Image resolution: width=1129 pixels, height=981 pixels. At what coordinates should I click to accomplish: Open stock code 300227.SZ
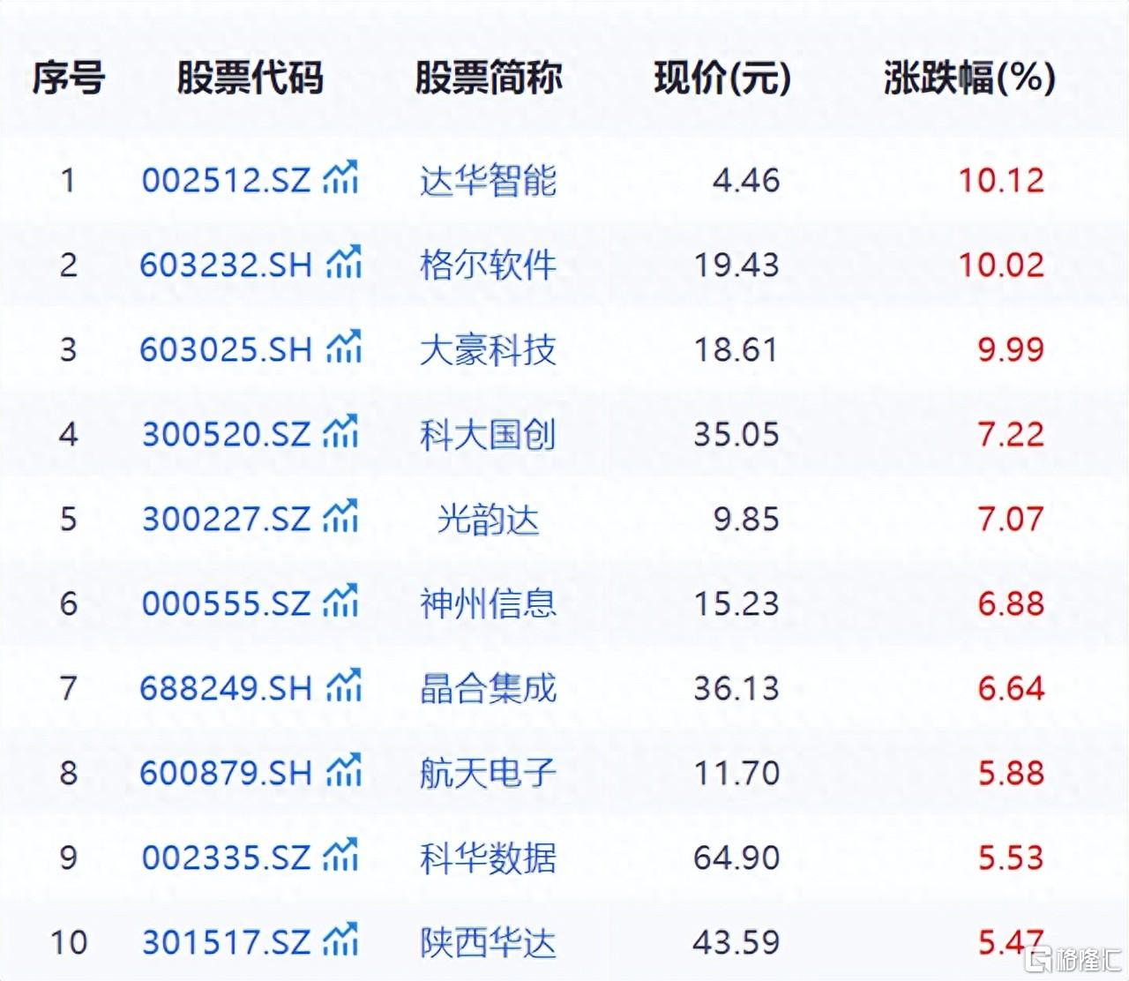[227, 520]
